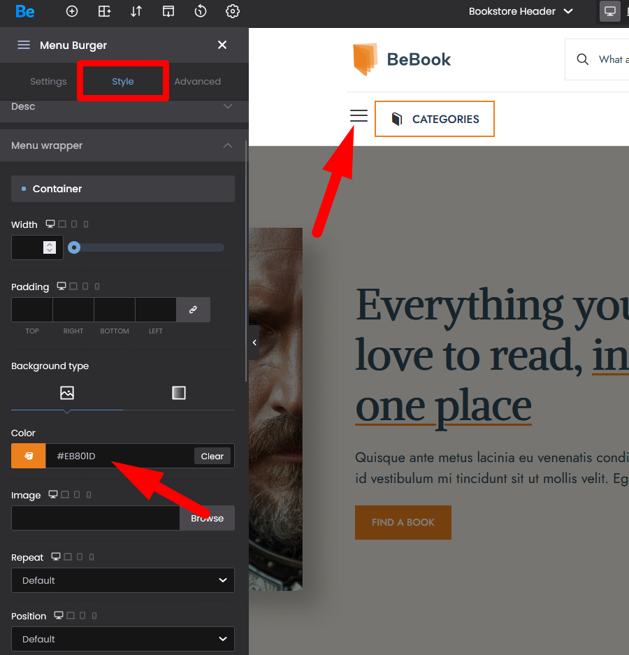The width and height of the screenshot is (629, 655).
Task: Click the book icon in Categories button
Action: click(x=397, y=119)
